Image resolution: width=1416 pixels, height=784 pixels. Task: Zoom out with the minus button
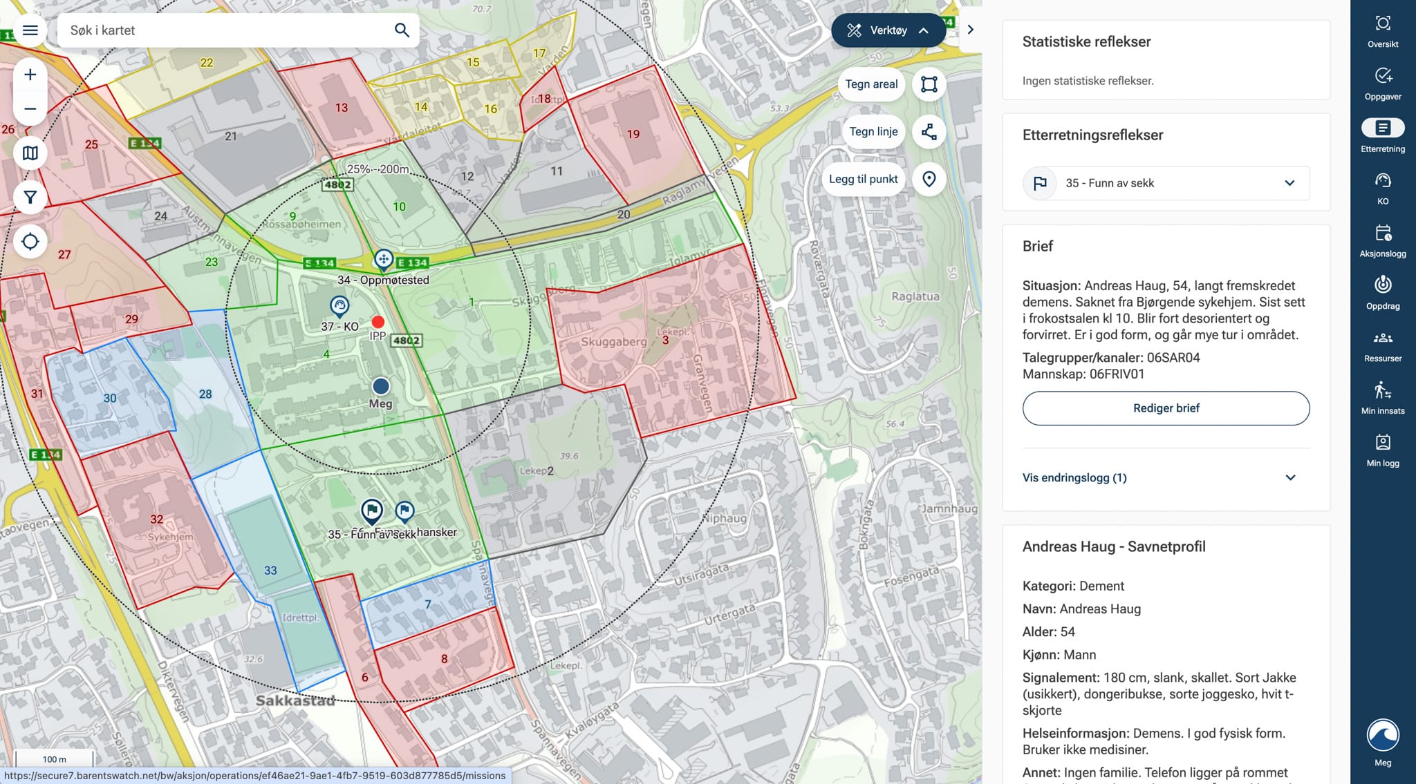pyautogui.click(x=30, y=109)
